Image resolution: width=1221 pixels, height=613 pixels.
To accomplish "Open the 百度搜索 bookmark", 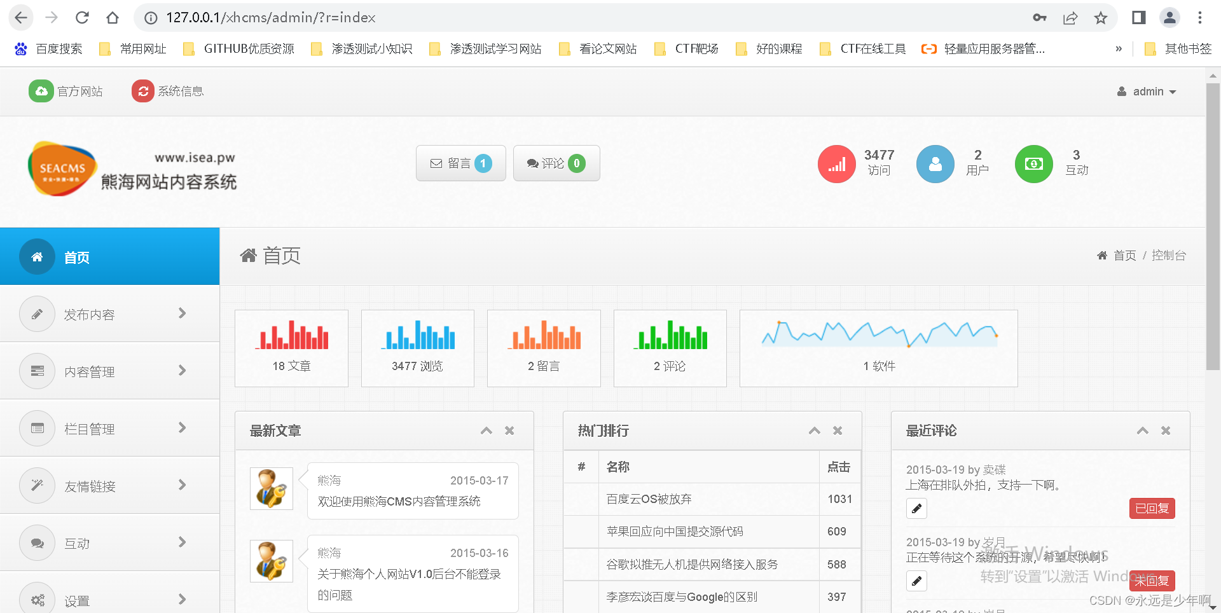I will [48, 49].
